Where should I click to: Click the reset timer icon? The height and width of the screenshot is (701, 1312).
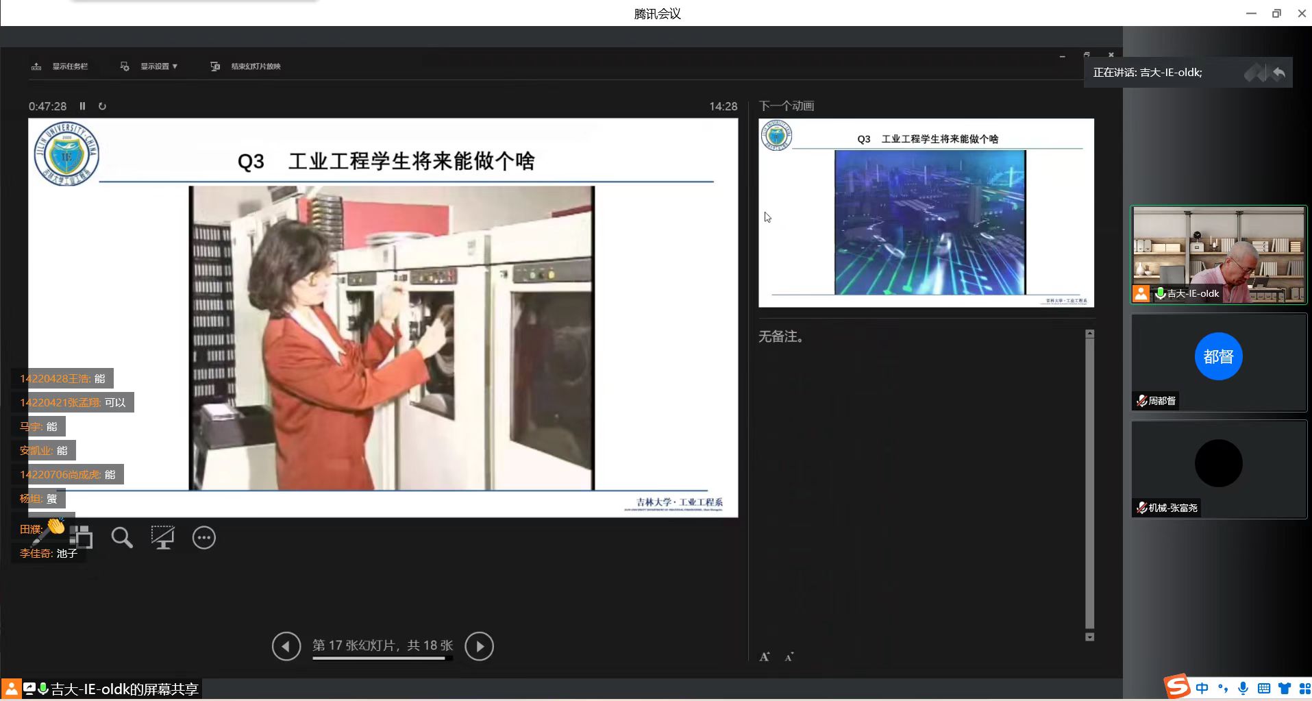(x=102, y=106)
